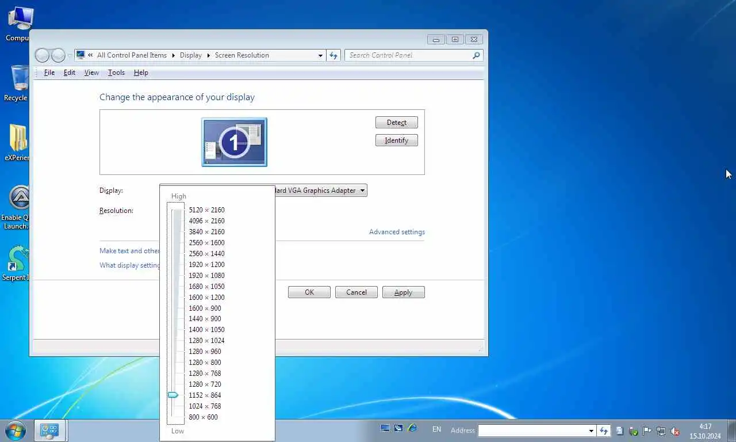Click All Control Panel Items breadcrumb
Viewport: 736px width, 442px height.
click(132, 55)
